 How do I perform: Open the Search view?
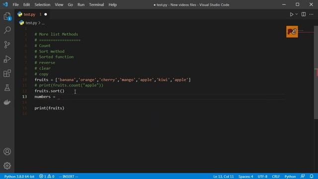pos(7,30)
